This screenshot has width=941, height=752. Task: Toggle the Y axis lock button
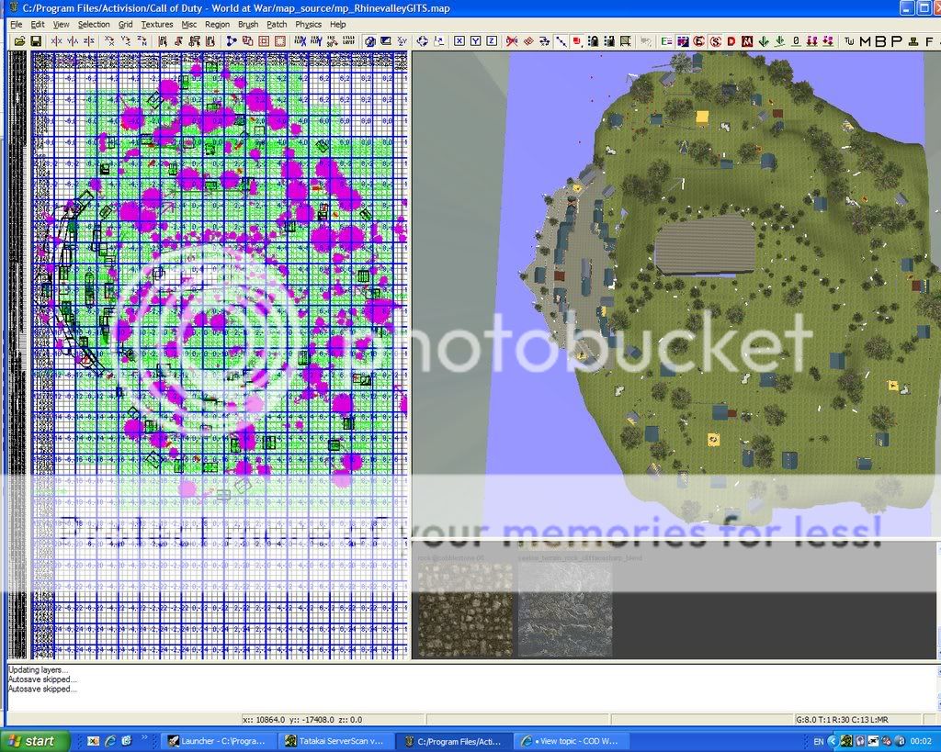click(476, 41)
